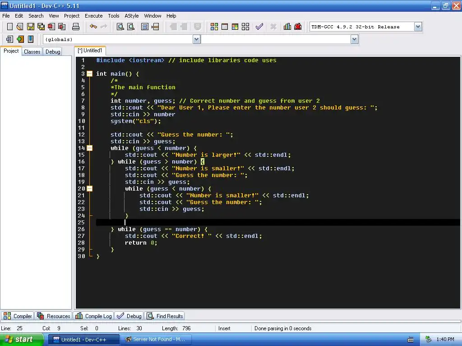
Task: Collapse the while block fold on line 20
Action: tap(90, 189)
